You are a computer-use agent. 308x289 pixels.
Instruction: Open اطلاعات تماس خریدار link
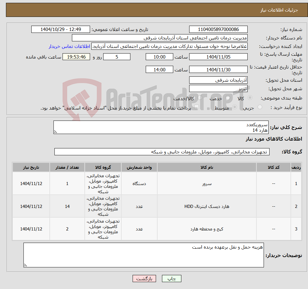coord(69,46)
